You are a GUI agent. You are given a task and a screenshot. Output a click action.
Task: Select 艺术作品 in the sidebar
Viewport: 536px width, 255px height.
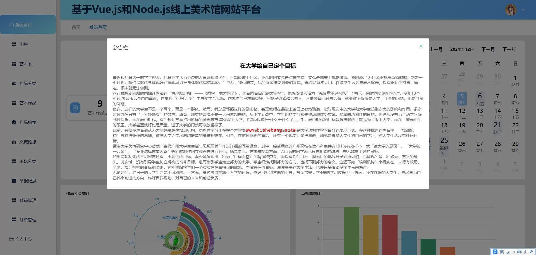(x=28, y=103)
